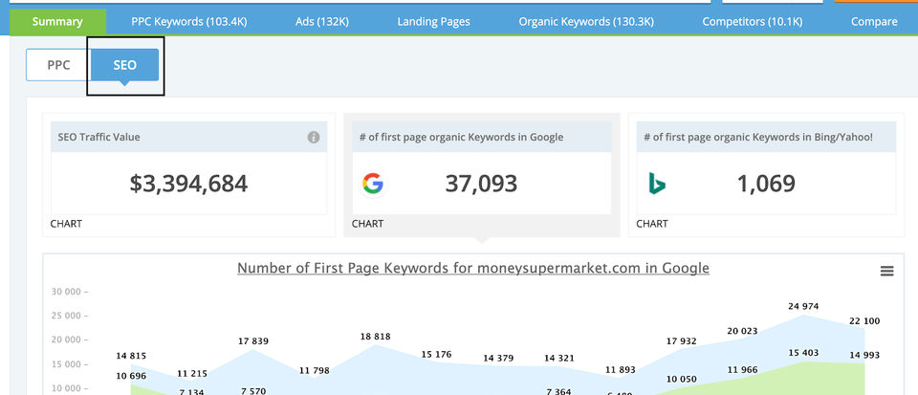Viewport: 918px width, 395px height.
Task: Click the Google logo icon
Action: pos(373,184)
